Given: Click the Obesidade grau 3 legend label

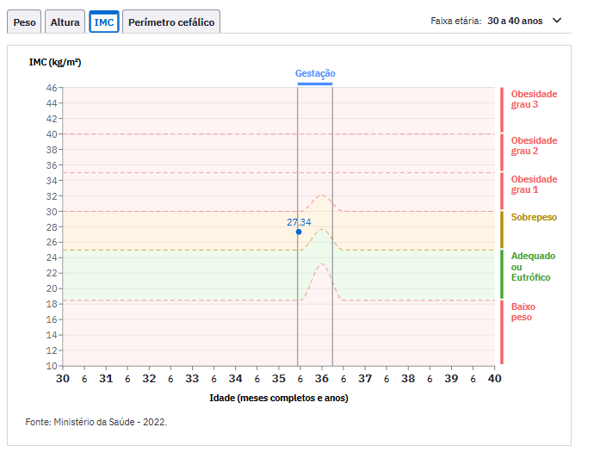Looking at the screenshot, I should (x=534, y=99).
